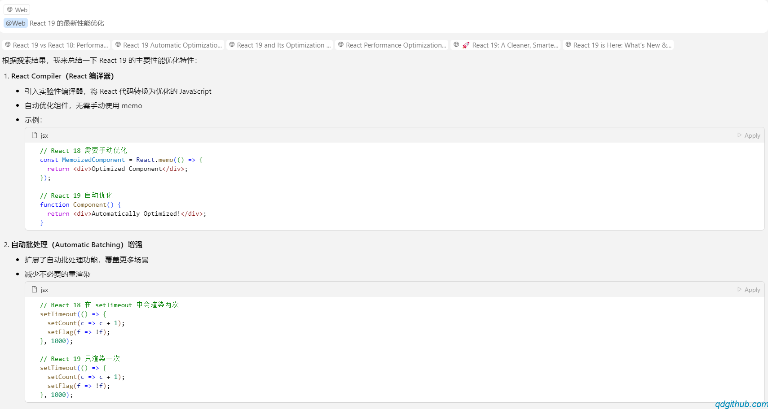Open 'React 19: A Cleaner, Smarte...' source

[506, 45]
